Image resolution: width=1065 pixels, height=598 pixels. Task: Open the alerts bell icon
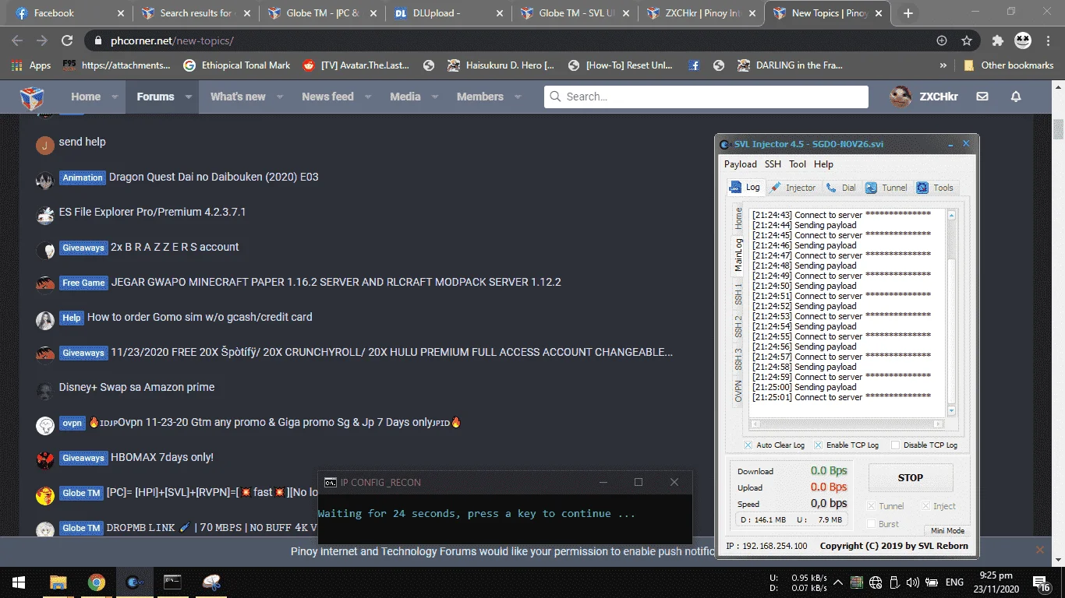pyautogui.click(x=1016, y=97)
